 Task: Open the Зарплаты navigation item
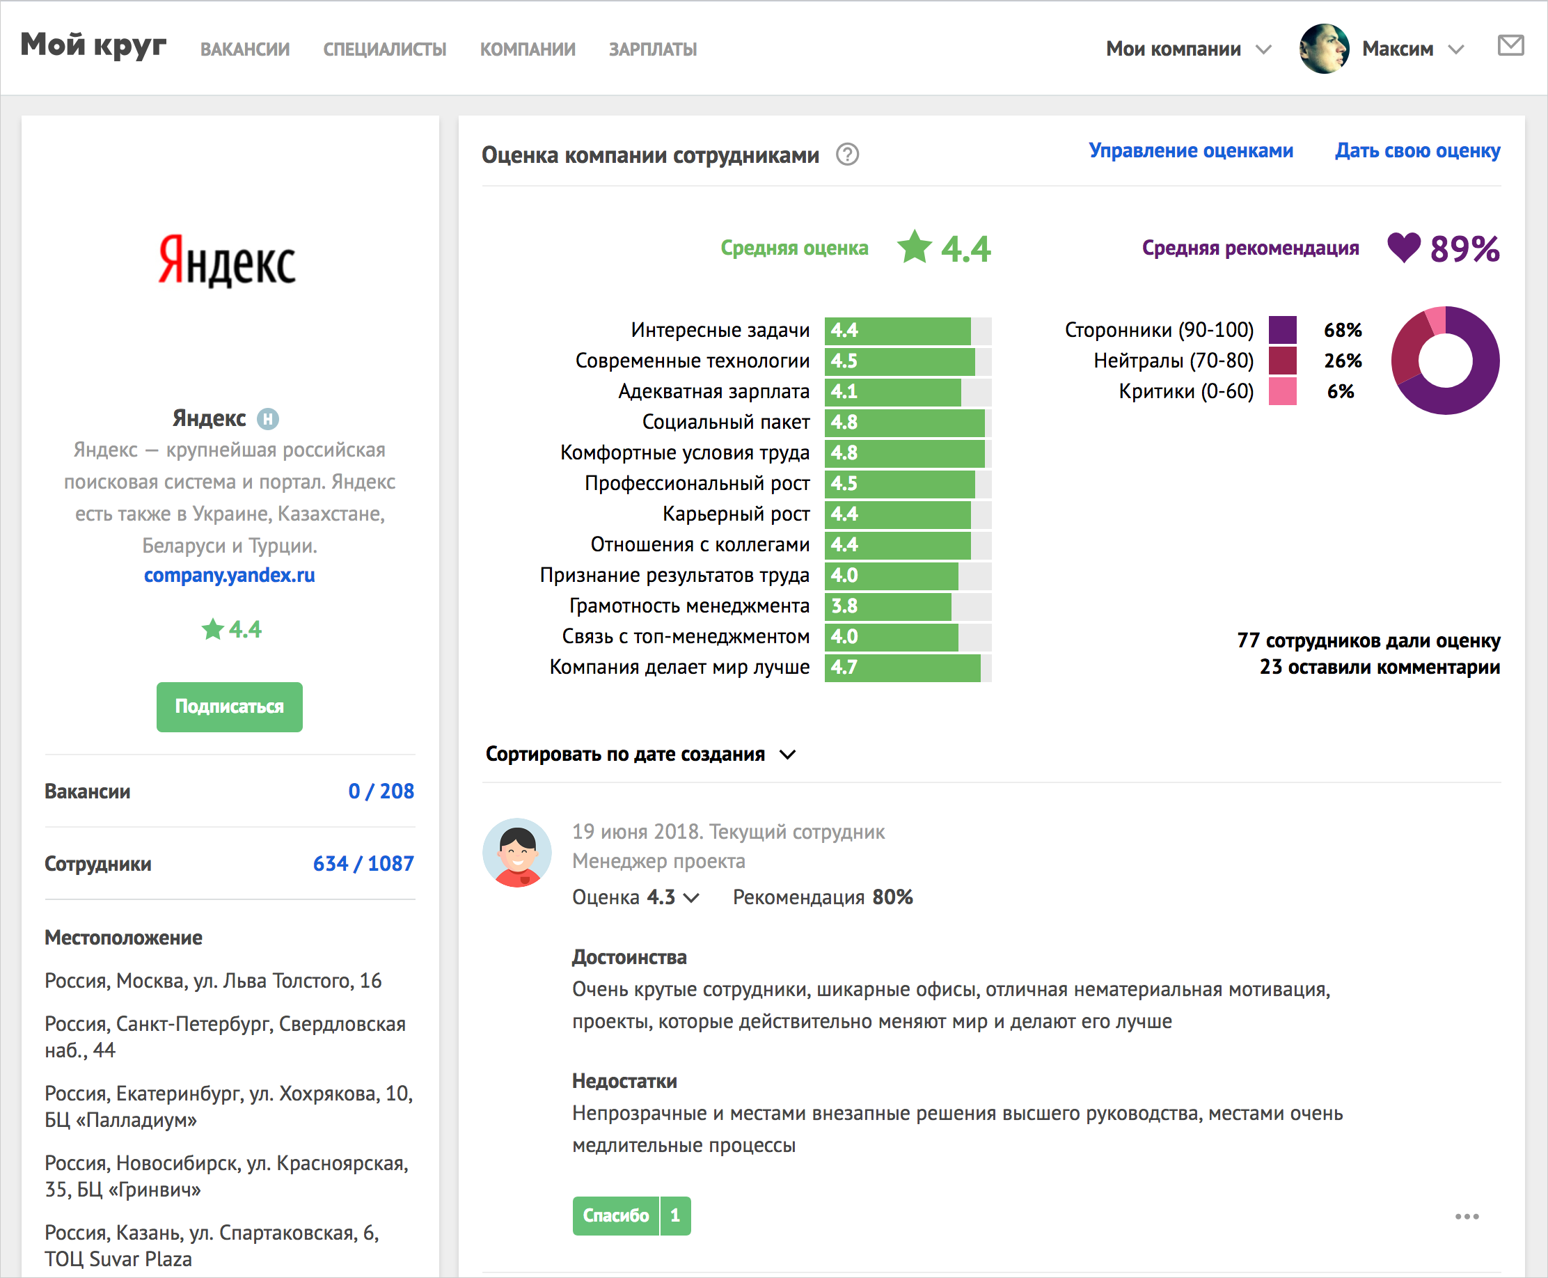coord(653,49)
